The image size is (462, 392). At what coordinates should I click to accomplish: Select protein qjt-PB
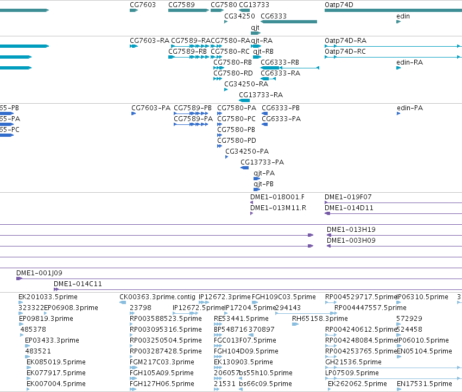[x=263, y=184]
